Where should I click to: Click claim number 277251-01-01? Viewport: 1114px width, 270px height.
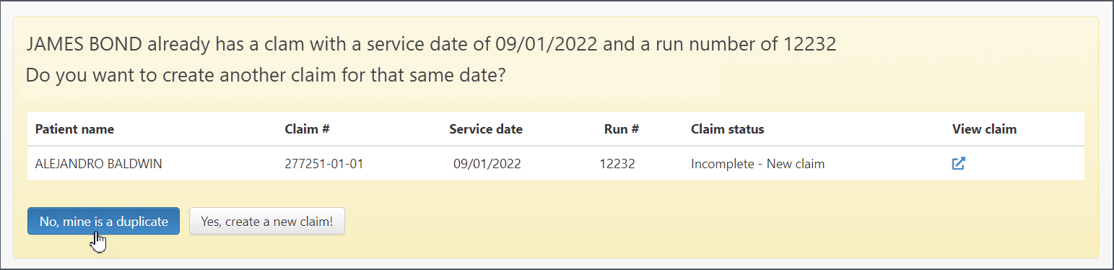click(324, 164)
